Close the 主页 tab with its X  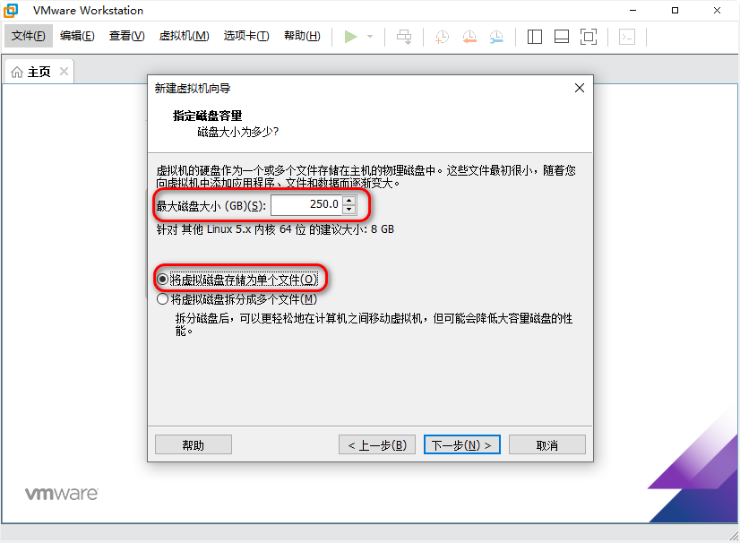[64, 72]
